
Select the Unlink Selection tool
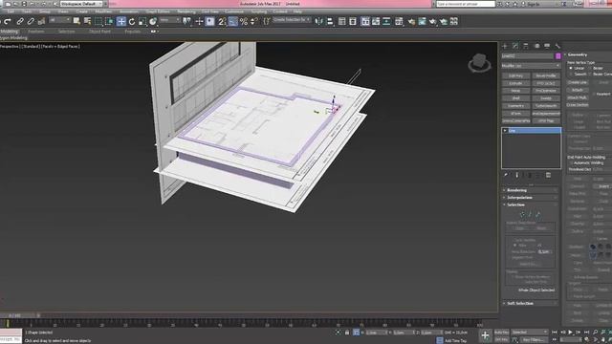coord(31,21)
